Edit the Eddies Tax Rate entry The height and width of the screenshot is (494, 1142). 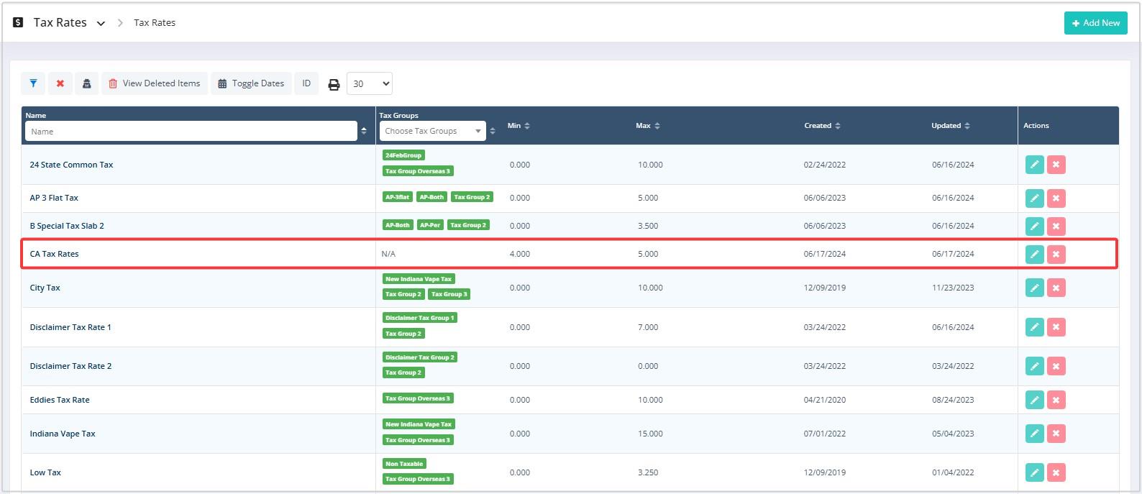pos(1035,400)
